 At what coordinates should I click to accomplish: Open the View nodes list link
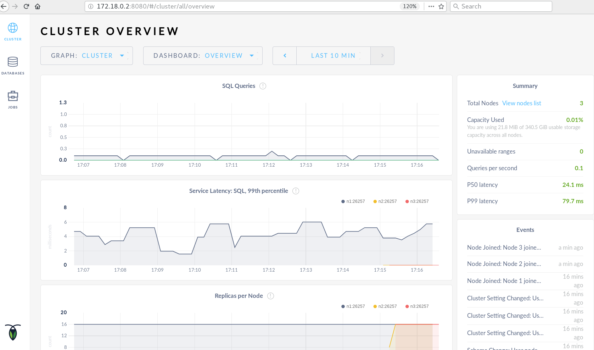[x=521, y=103]
